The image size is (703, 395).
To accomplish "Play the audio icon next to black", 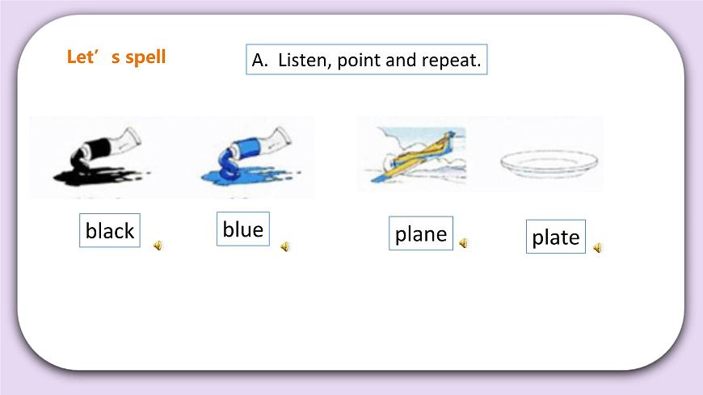I will [x=158, y=246].
